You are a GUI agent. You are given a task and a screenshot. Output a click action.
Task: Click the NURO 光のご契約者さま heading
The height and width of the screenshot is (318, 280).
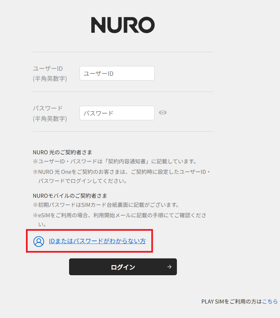[62, 152]
